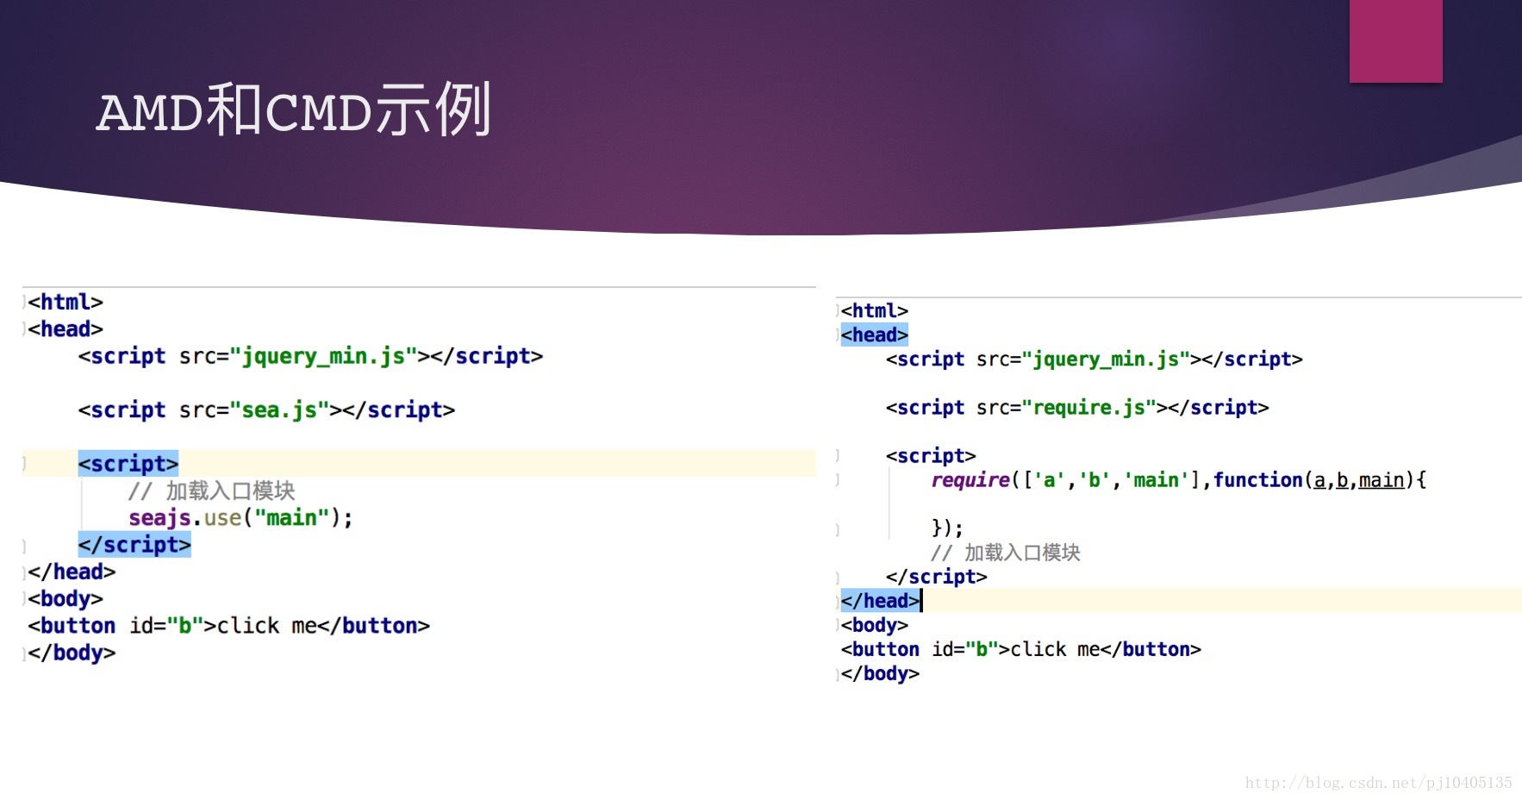
Task: Click the highlighted closing </script> tag in the sea.js snippet
Action: click(x=134, y=545)
